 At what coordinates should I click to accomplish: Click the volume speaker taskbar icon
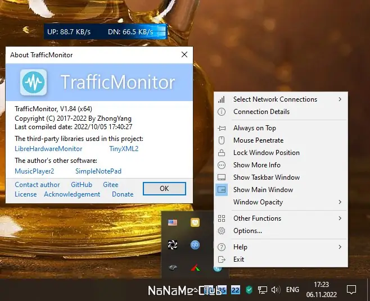(x=276, y=290)
